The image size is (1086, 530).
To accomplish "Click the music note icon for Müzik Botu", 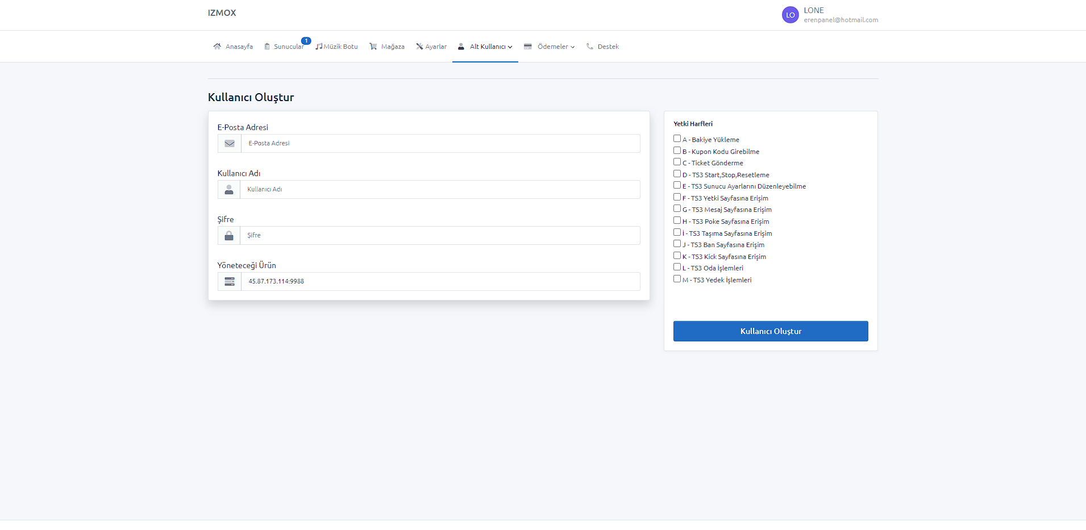I will click(319, 47).
